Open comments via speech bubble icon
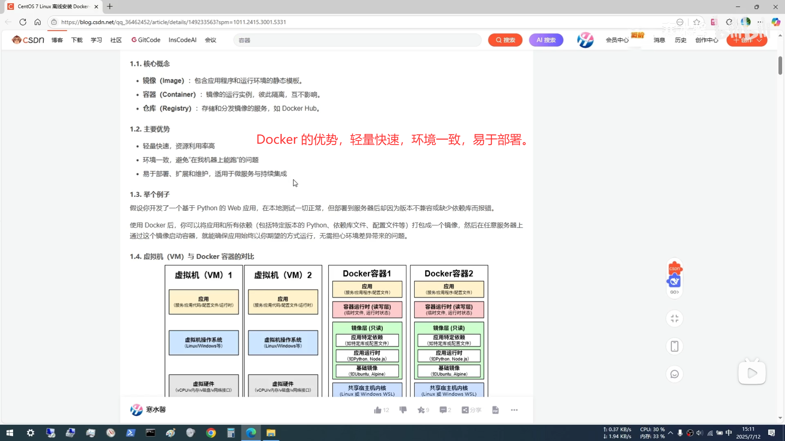Image resolution: width=785 pixels, height=441 pixels. [443, 410]
